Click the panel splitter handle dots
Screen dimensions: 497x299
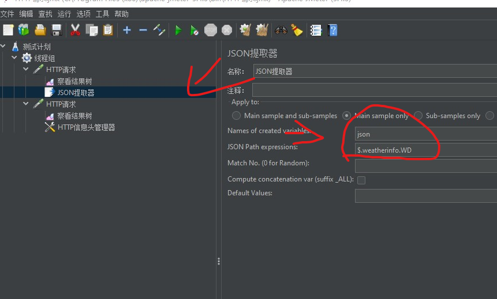tap(219, 261)
